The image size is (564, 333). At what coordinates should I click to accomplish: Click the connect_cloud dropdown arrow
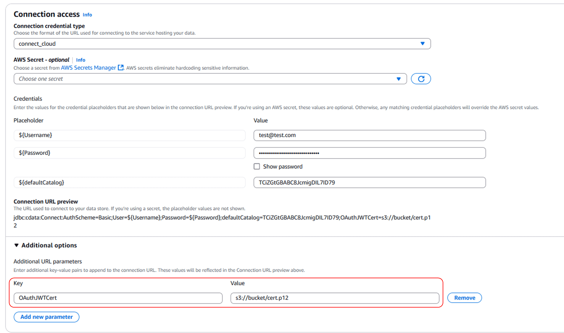coord(423,44)
